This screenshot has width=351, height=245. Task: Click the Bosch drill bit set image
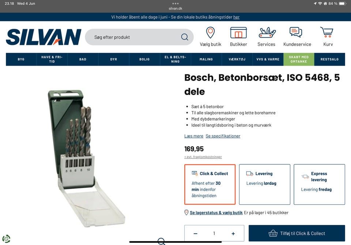click(86, 158)
